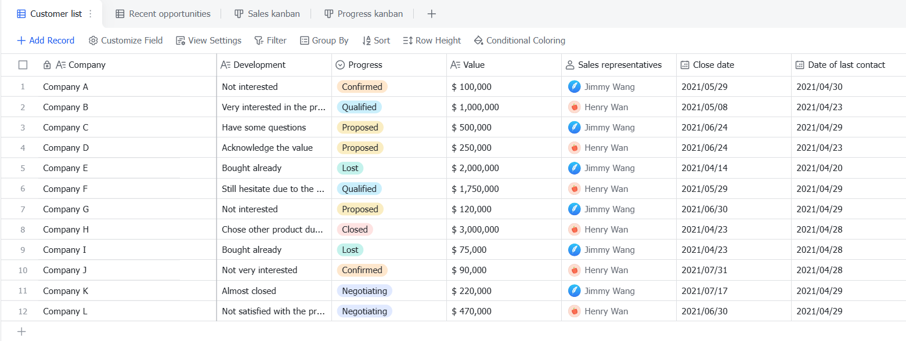This screenshot has height=341, width=906.
Task: Open the Filter funnel tool
Action: [259, 41]
